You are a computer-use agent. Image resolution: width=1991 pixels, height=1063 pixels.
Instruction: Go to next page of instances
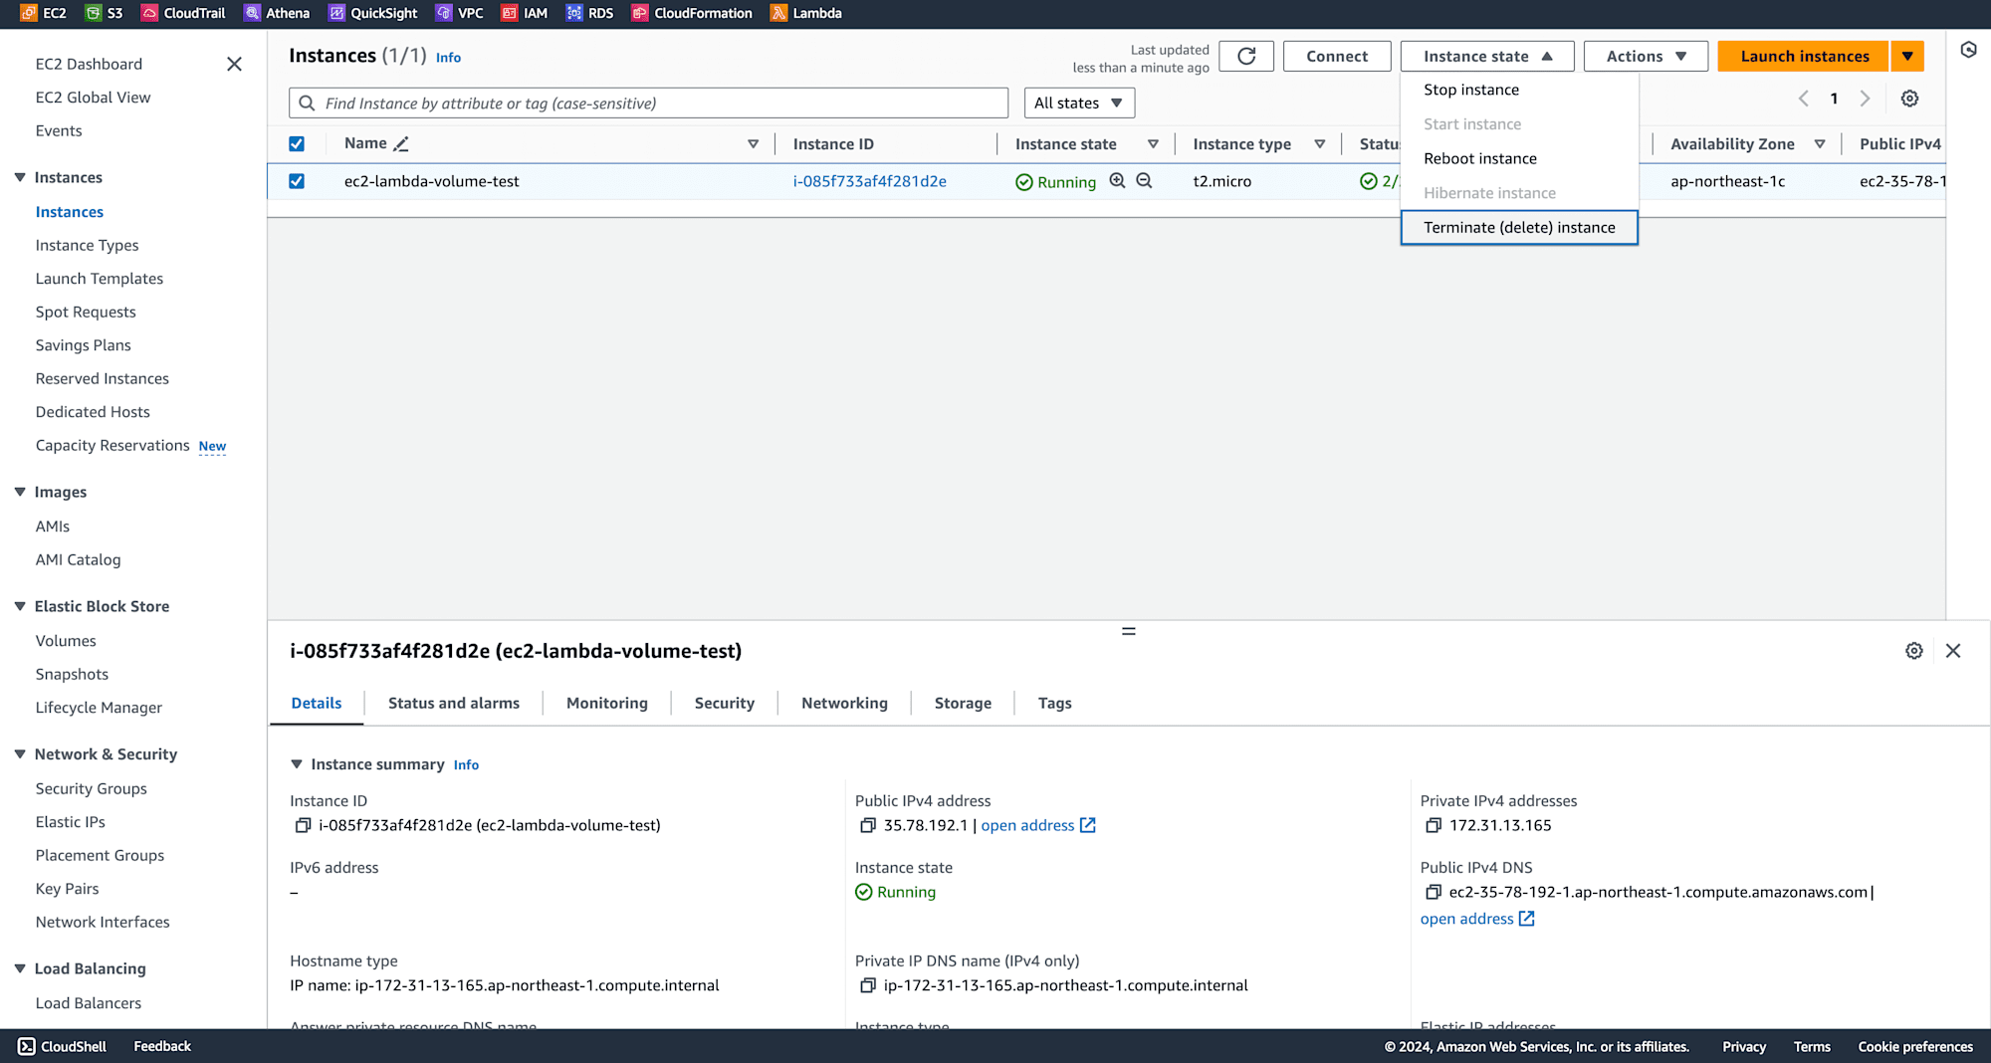(x=1865, y=99)
